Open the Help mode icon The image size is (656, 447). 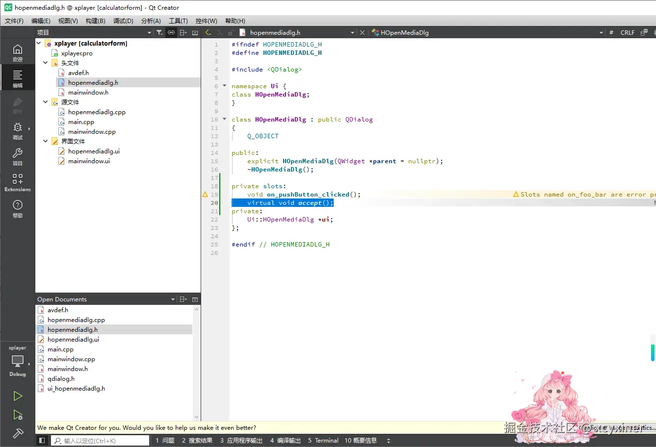click(x=18, y=208)
